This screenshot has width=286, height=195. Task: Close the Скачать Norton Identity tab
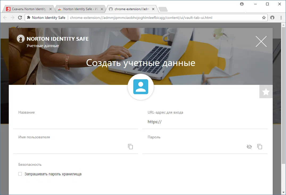click(51, 9)
